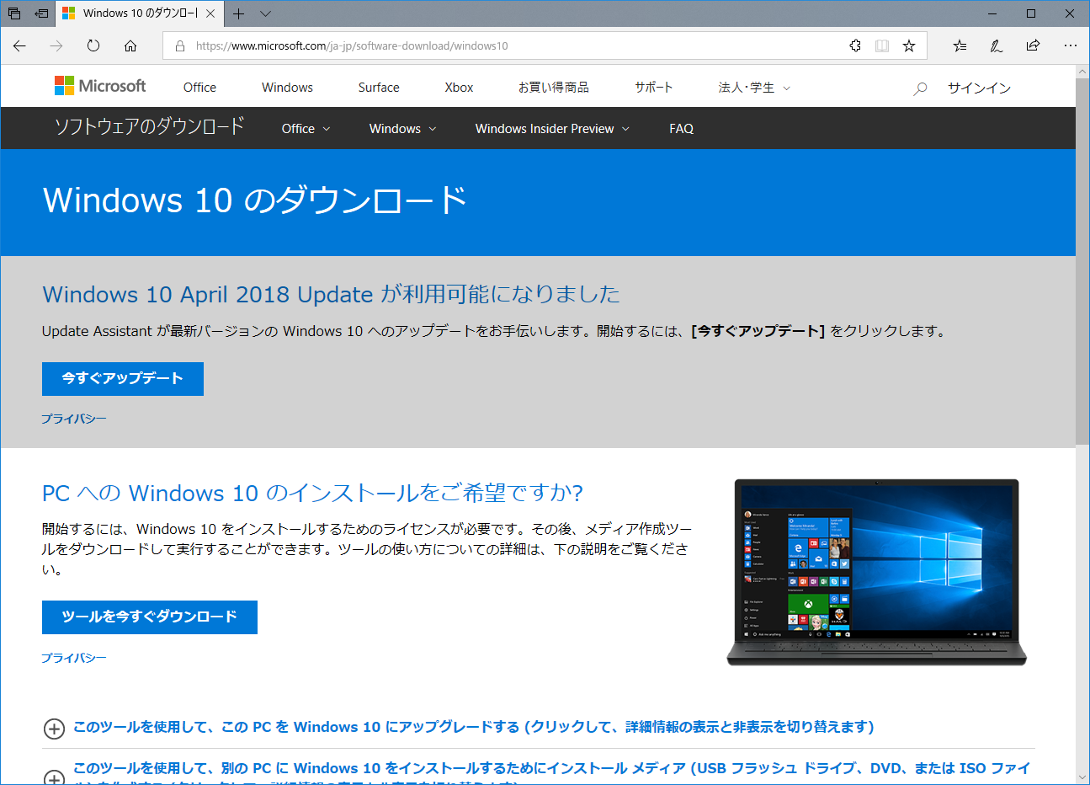Set these tabs aside icon
This screenshot has width=1090, height=785.
(41, 13)
